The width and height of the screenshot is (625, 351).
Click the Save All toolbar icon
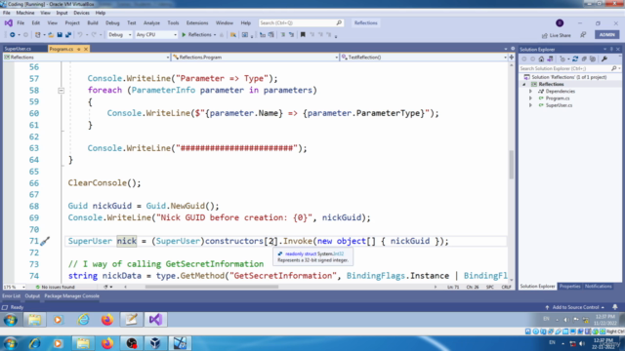point(68,35)
